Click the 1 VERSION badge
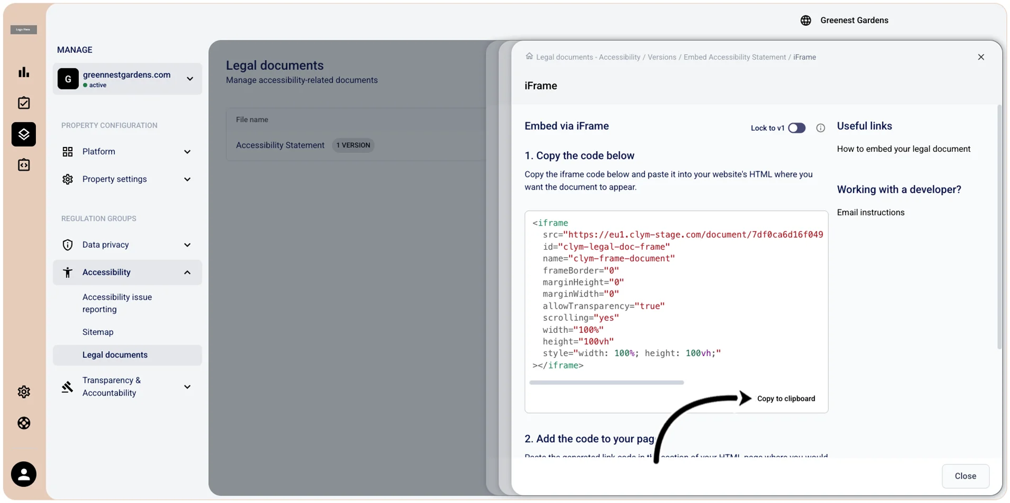The width and height of the screenshot is (1010, 503). 353,145
